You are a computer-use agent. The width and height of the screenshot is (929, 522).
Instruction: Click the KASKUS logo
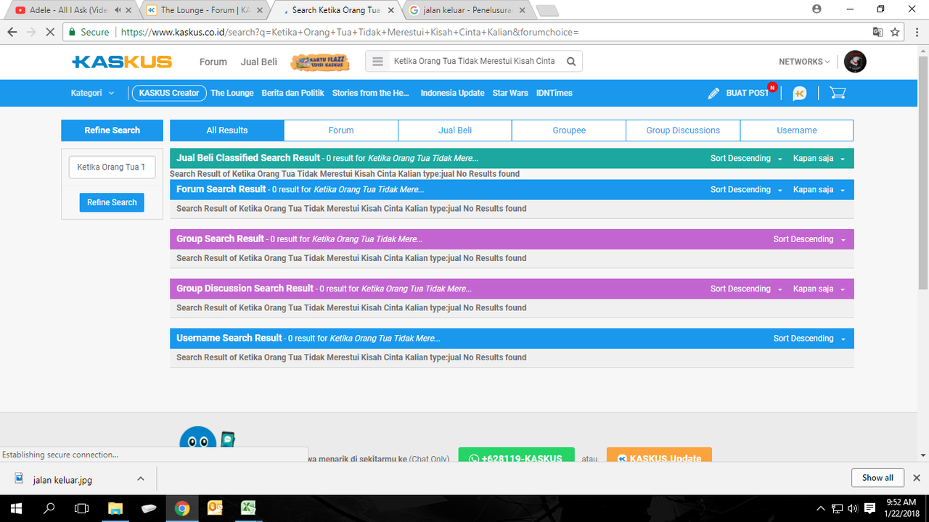tap(122, 62)
